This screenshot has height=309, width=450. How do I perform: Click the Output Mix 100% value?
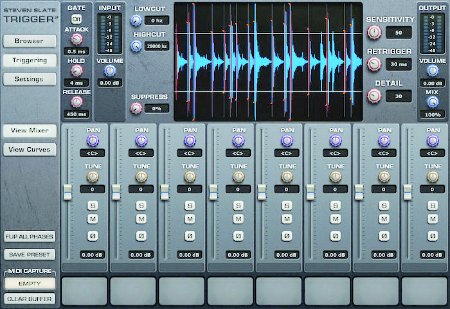coord(432,115)
